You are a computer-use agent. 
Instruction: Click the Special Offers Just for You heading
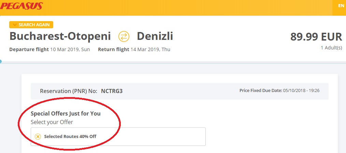(x=66, y=113)
